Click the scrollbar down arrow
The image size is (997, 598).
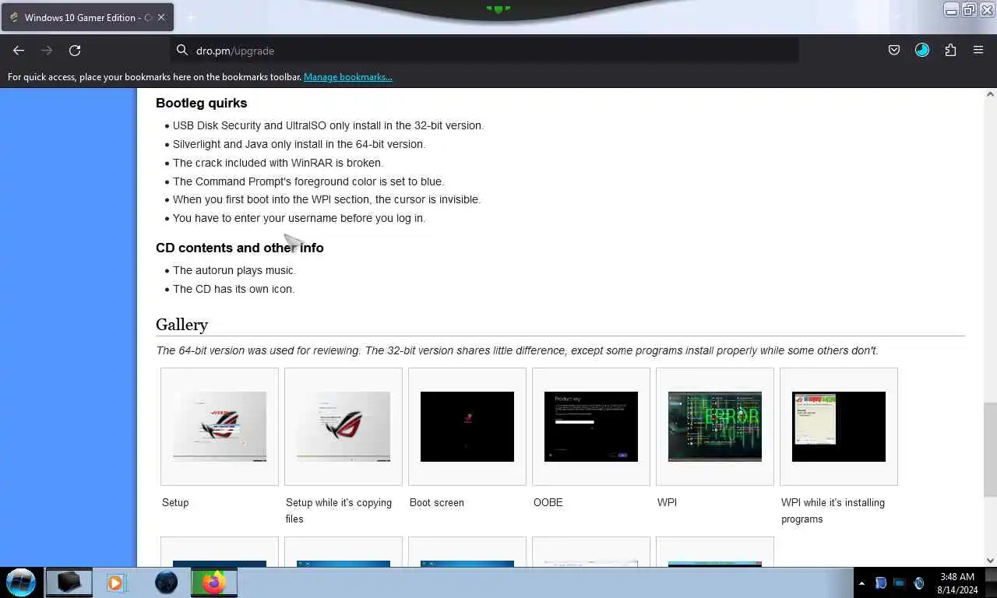coord(990,560)
